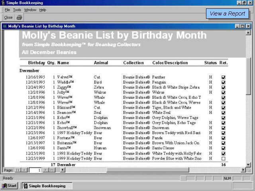This screenshot has width=255, height=191.
Task: Open the Tools menu
Action: pos(17,10)
